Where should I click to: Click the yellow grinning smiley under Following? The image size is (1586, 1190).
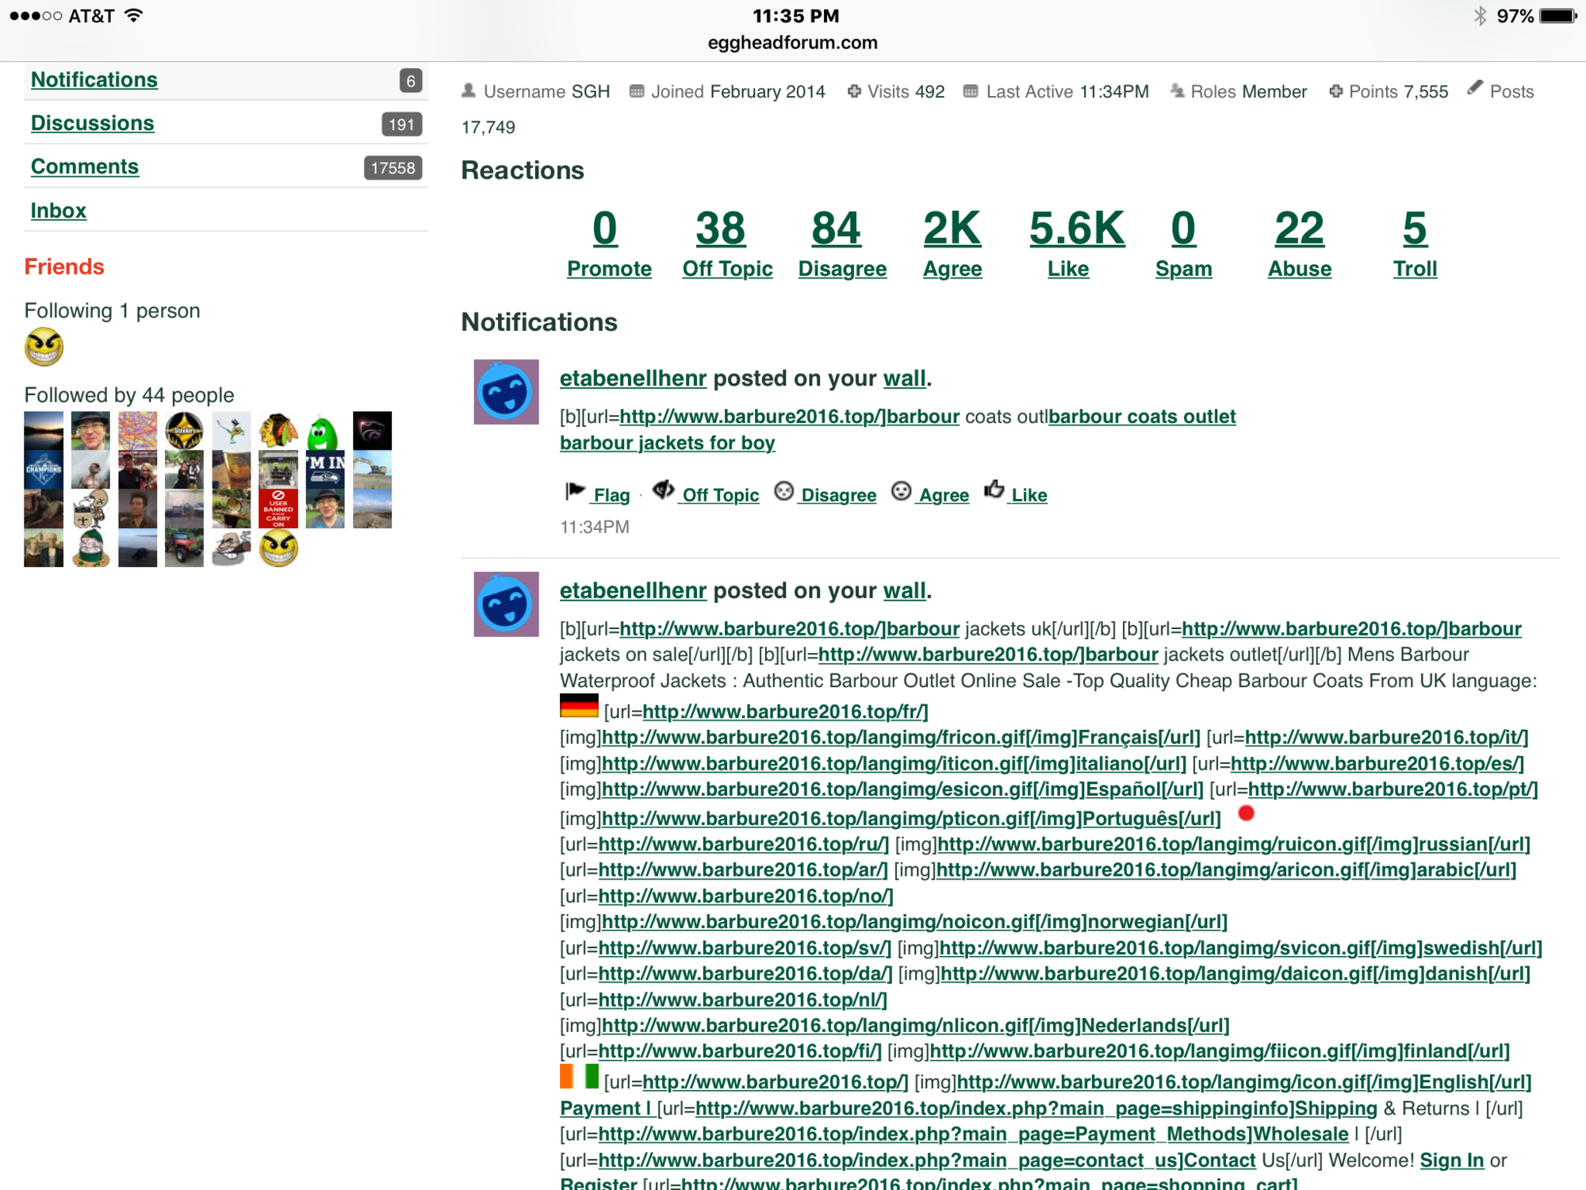click(44, 347)
